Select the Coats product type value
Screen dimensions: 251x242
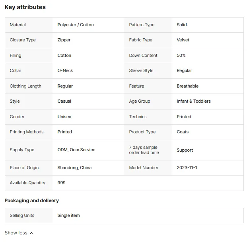[183, 132]
